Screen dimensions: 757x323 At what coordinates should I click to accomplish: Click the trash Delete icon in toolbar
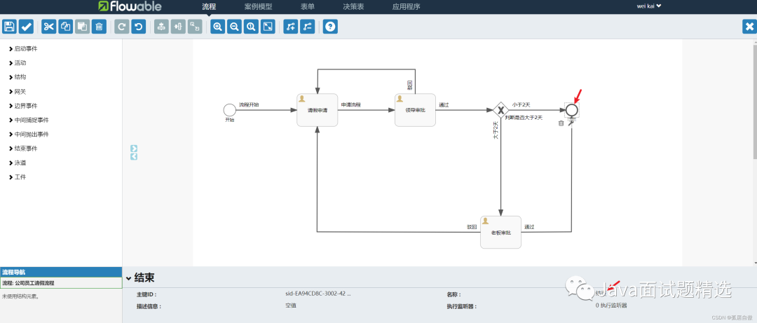click(x=99, y=27)
